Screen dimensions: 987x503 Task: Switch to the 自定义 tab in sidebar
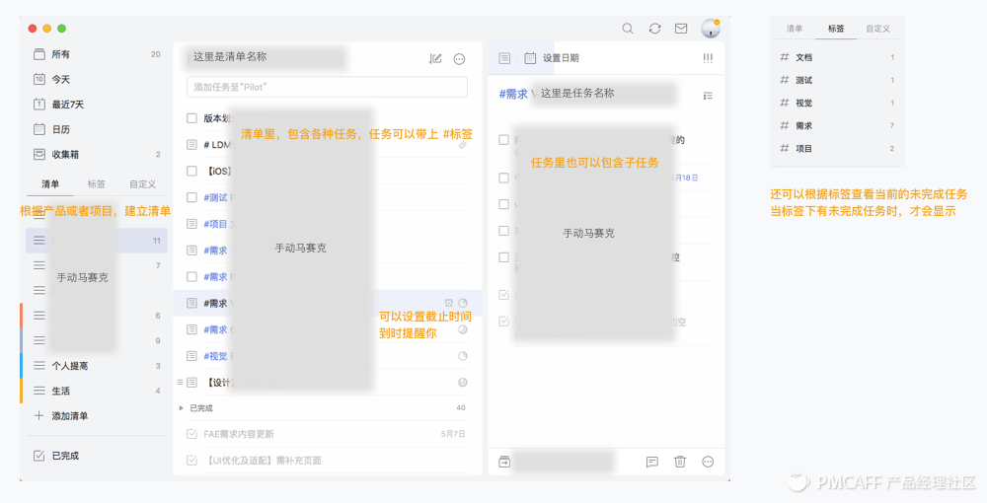point(143,184)
